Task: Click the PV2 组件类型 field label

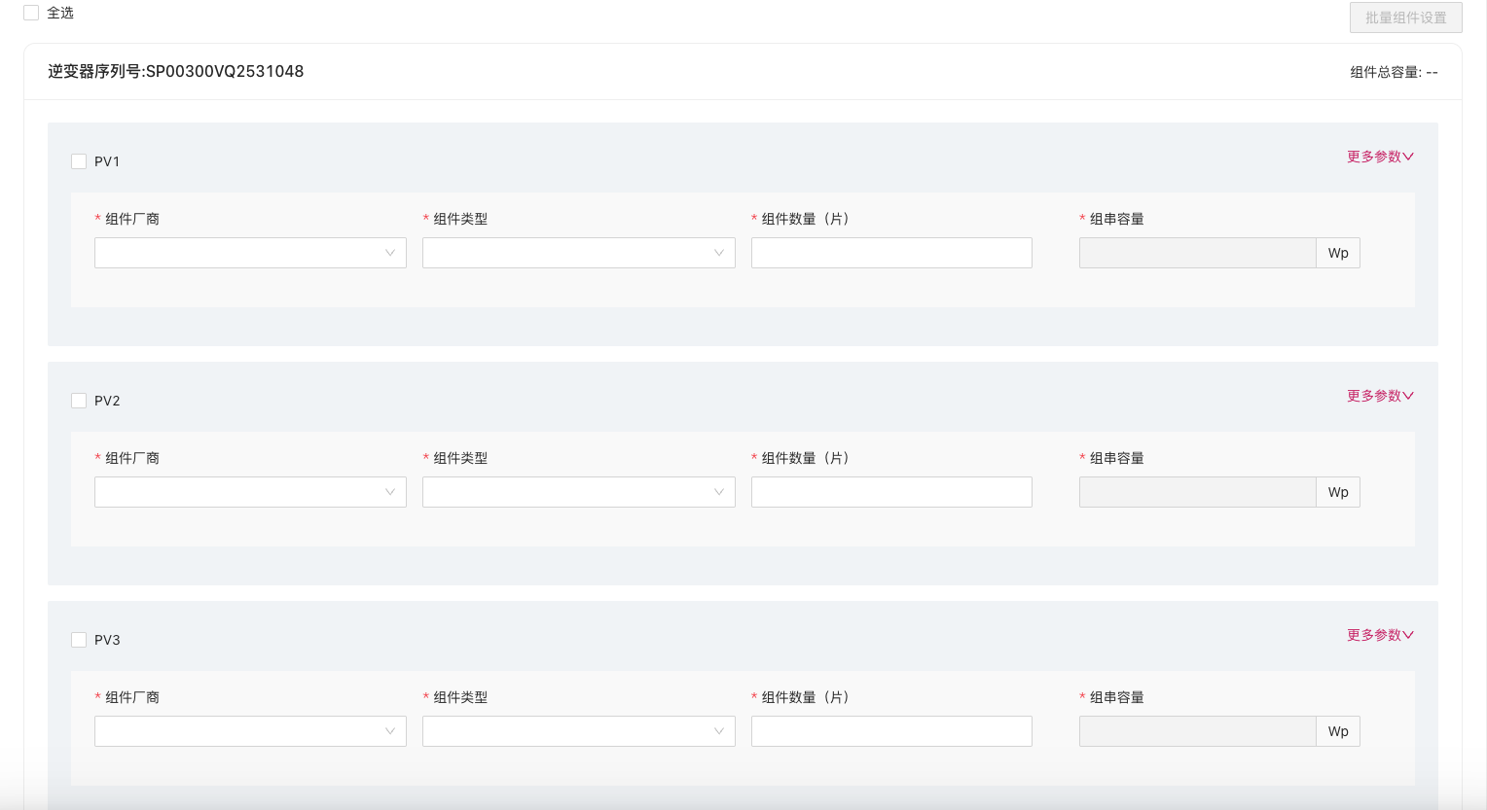Action: pos(460,458)
